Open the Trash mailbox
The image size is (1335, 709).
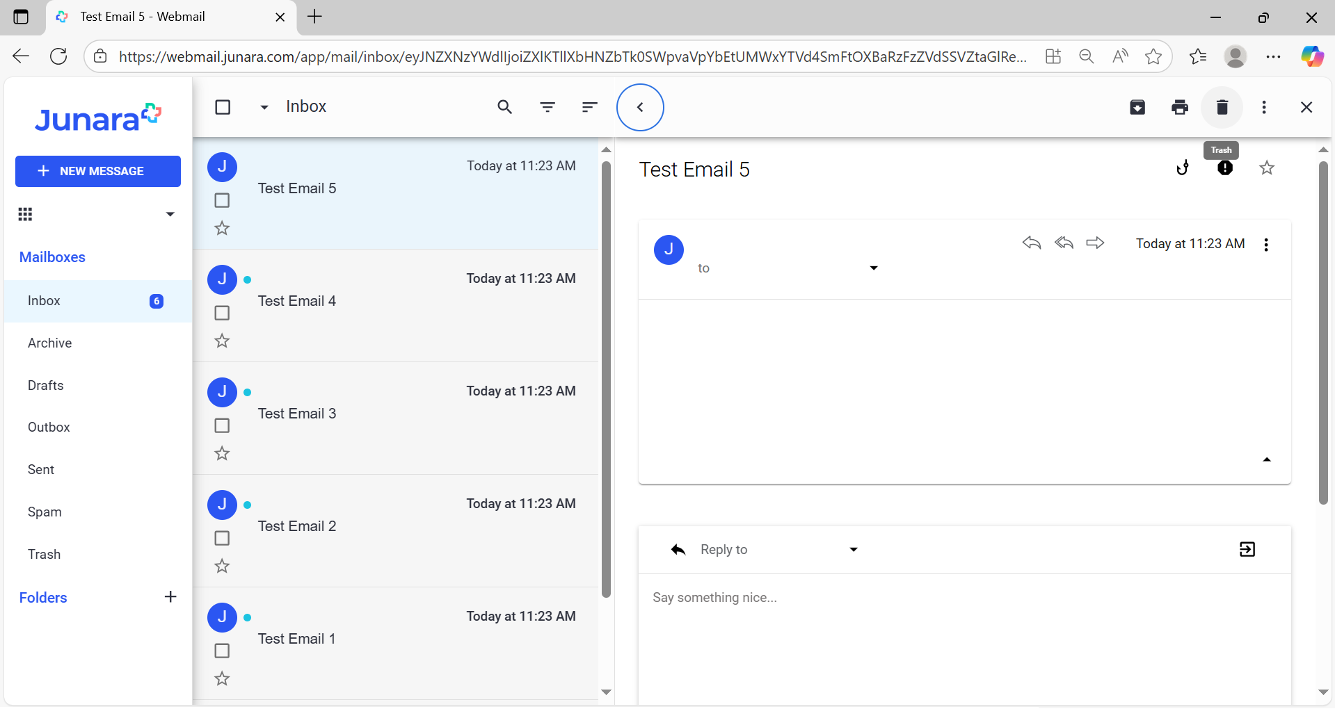[x=98, y=555]
